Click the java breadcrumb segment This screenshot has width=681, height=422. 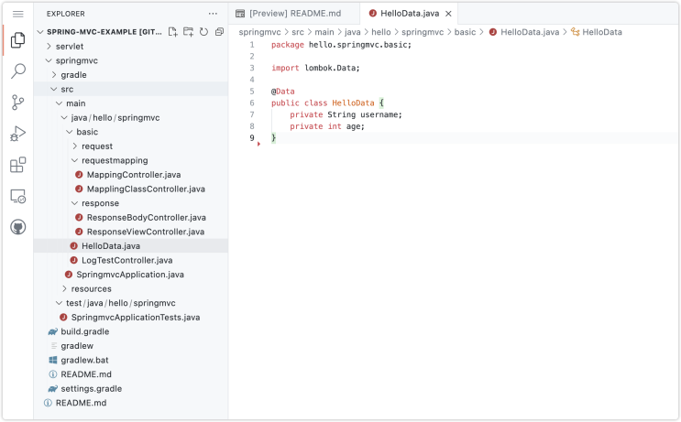[x=353, y=32]
